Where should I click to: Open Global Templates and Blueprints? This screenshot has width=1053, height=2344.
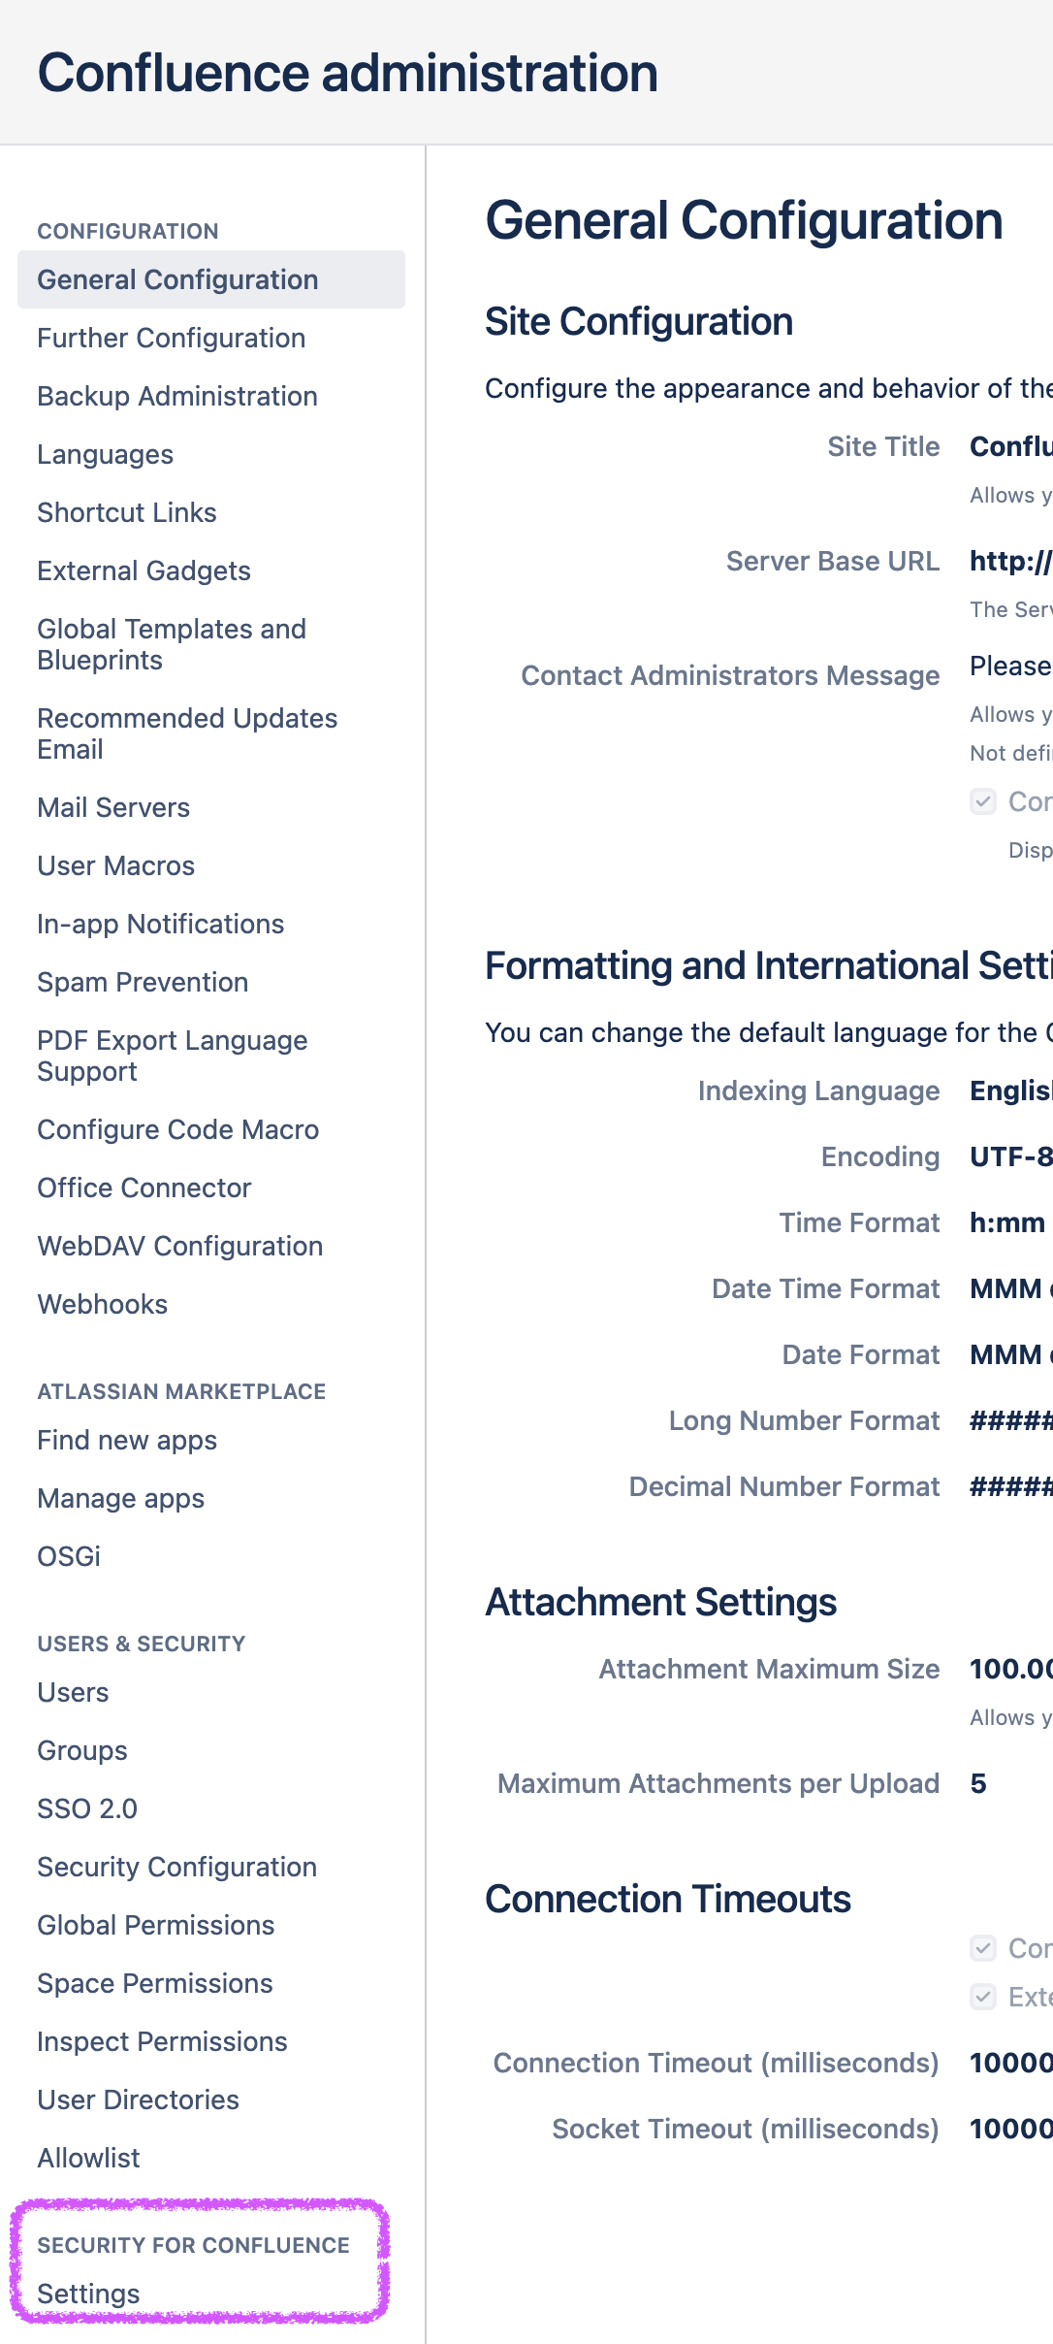click(172, 644)
